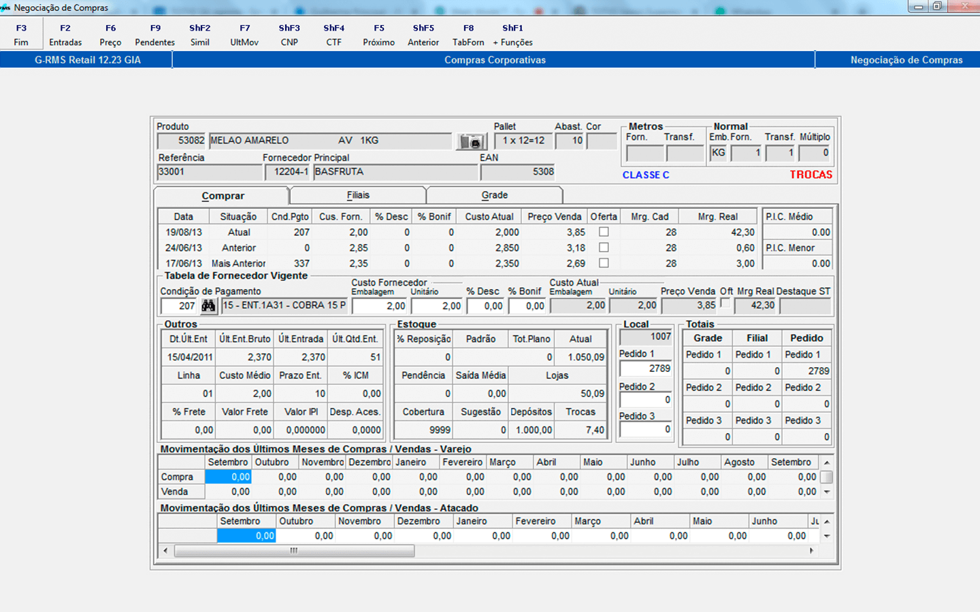Click right arrow of horizontal scrollbar
980x612 pixels.
coord(811,551)
